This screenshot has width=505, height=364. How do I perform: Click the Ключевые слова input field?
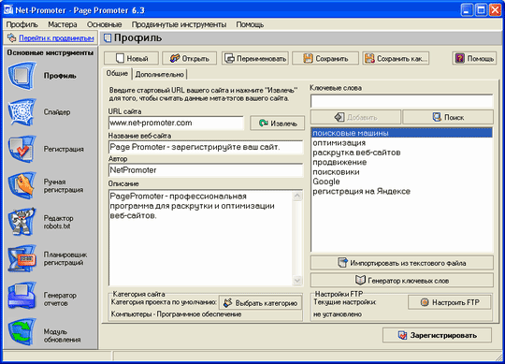(x=401, y=101)
